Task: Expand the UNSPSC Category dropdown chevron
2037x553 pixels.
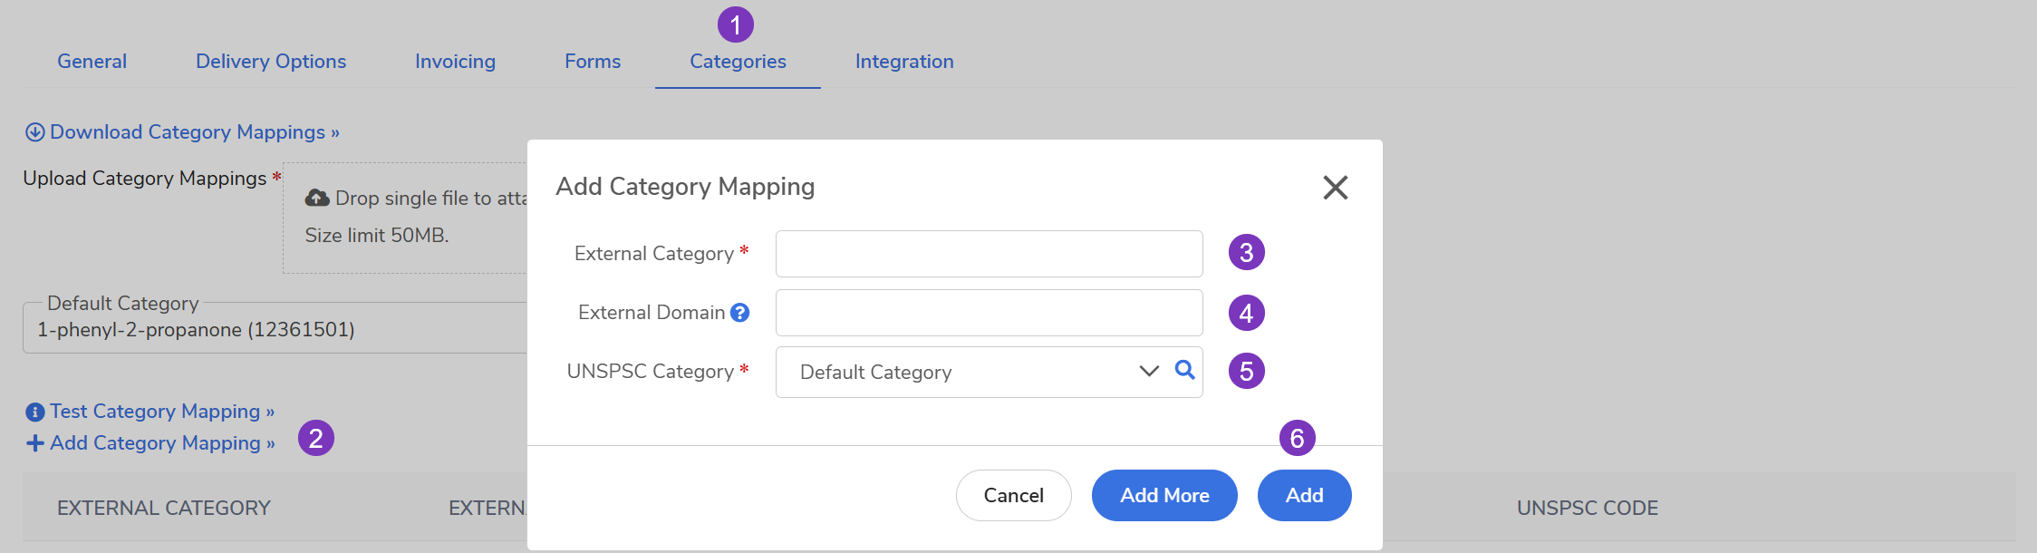Action: click(x=1149, y=371)
